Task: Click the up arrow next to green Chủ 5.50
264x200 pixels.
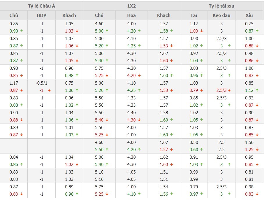Action: tap(107, 150)
